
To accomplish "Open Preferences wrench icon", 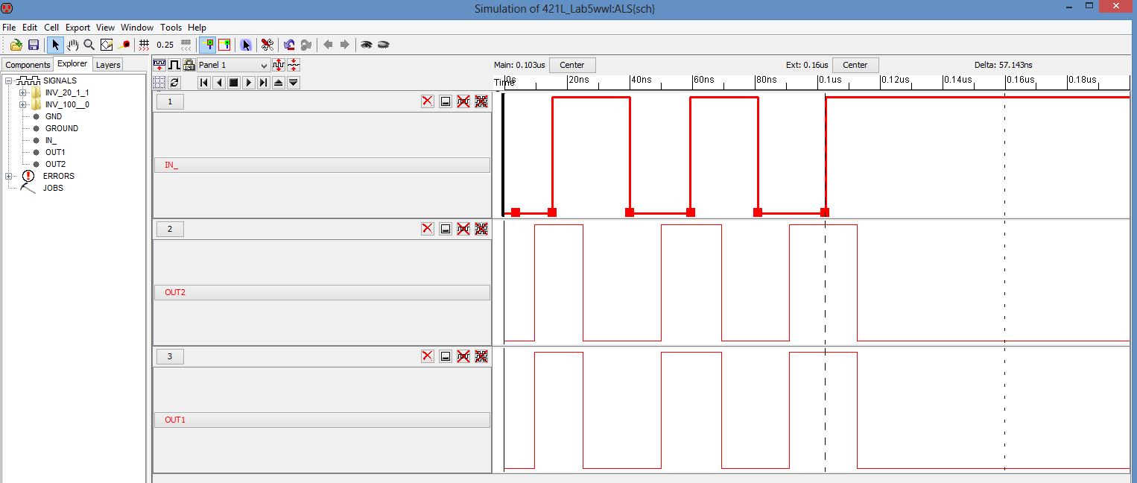I will tap(267, 45).
